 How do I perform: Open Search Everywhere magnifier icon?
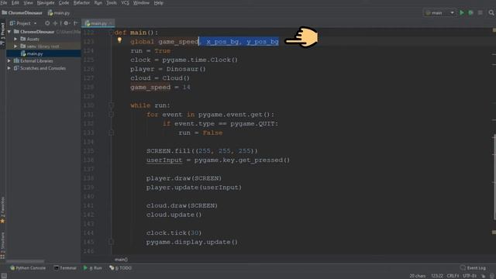pos(491,12)
